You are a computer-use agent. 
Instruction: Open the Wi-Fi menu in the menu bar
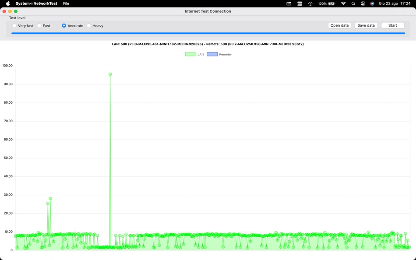point(343,3)
